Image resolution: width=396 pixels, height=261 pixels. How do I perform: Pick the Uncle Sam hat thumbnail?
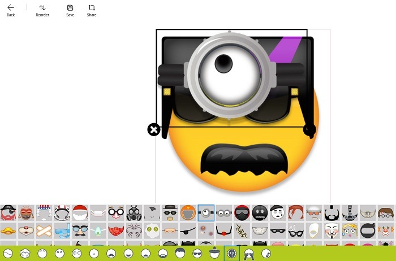tap(44, 213)
